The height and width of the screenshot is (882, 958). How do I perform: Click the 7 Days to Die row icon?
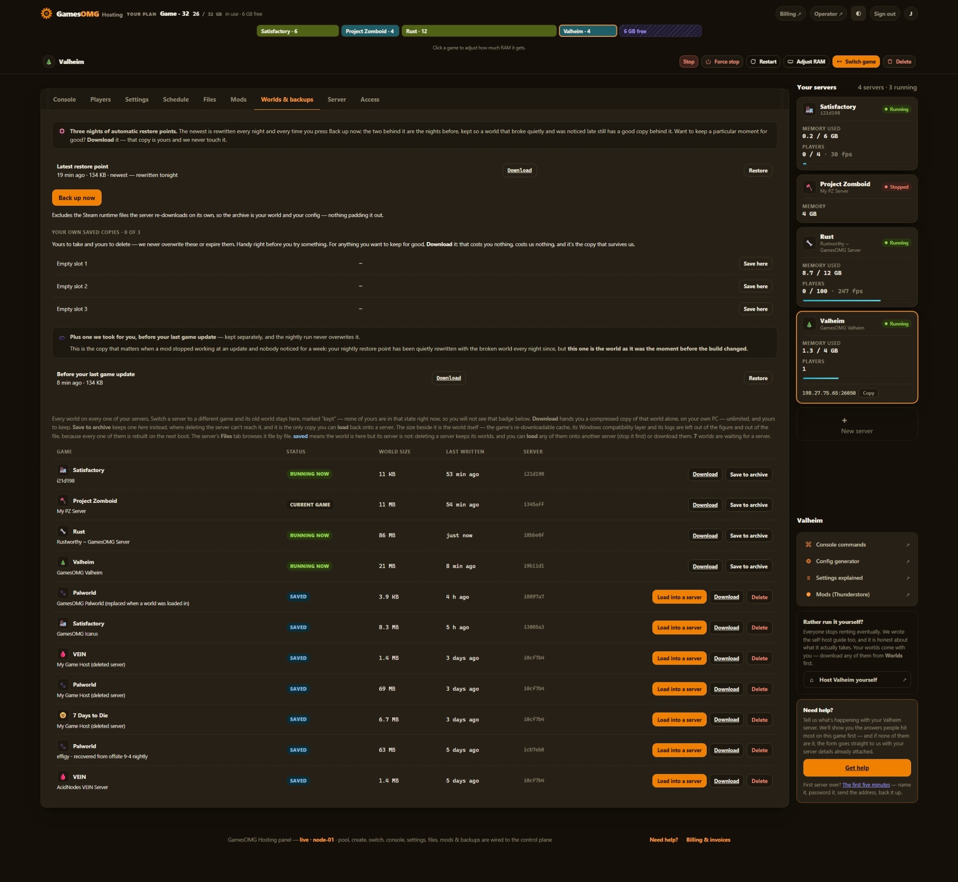tap(63, 715)
